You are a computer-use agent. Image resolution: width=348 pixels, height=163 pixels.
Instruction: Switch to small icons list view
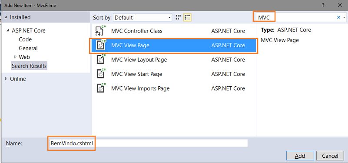(187, 17)
